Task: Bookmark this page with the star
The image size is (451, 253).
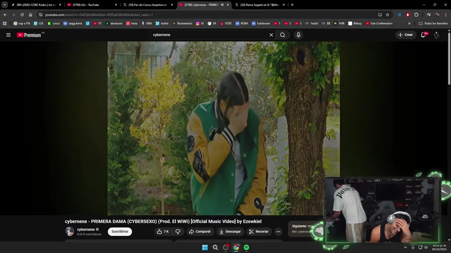Action: [388, 15]
